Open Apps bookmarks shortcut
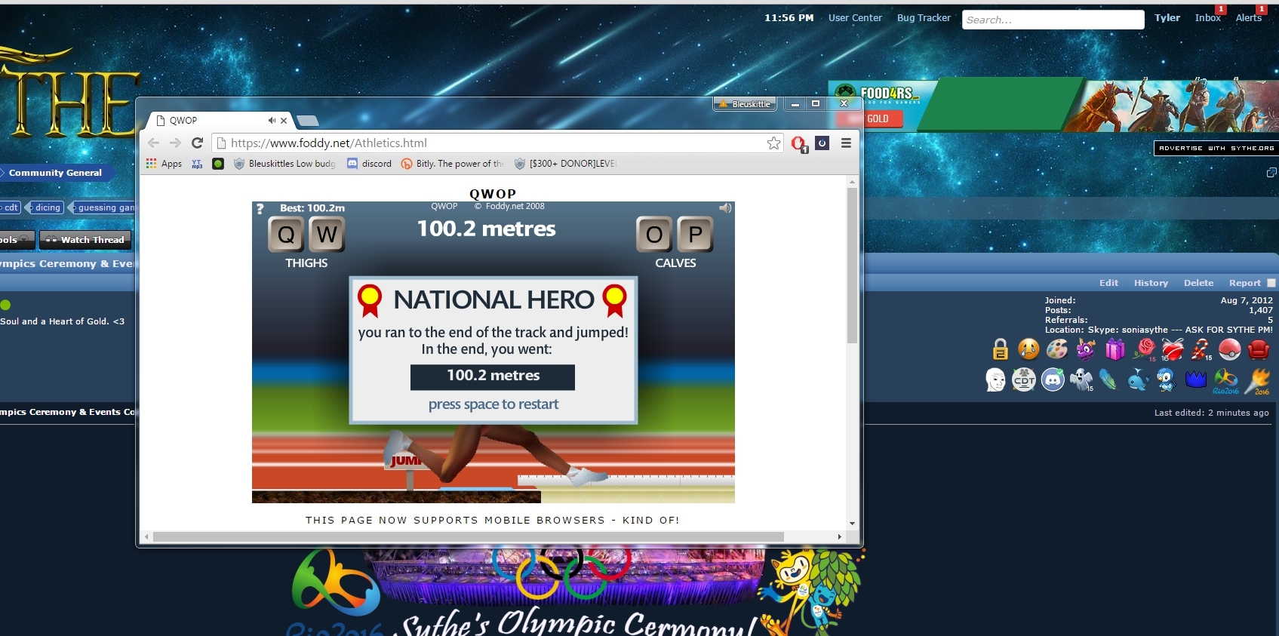The width and height of the screenshot is (1279, 636). tap(164, 164)
